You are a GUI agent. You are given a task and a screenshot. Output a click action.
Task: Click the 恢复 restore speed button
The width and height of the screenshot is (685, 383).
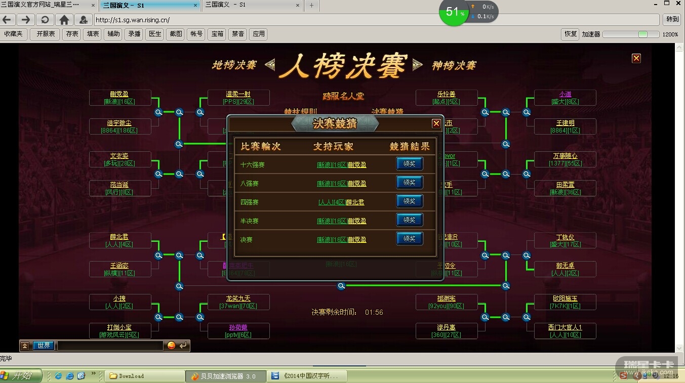click(x=571, y=34)
